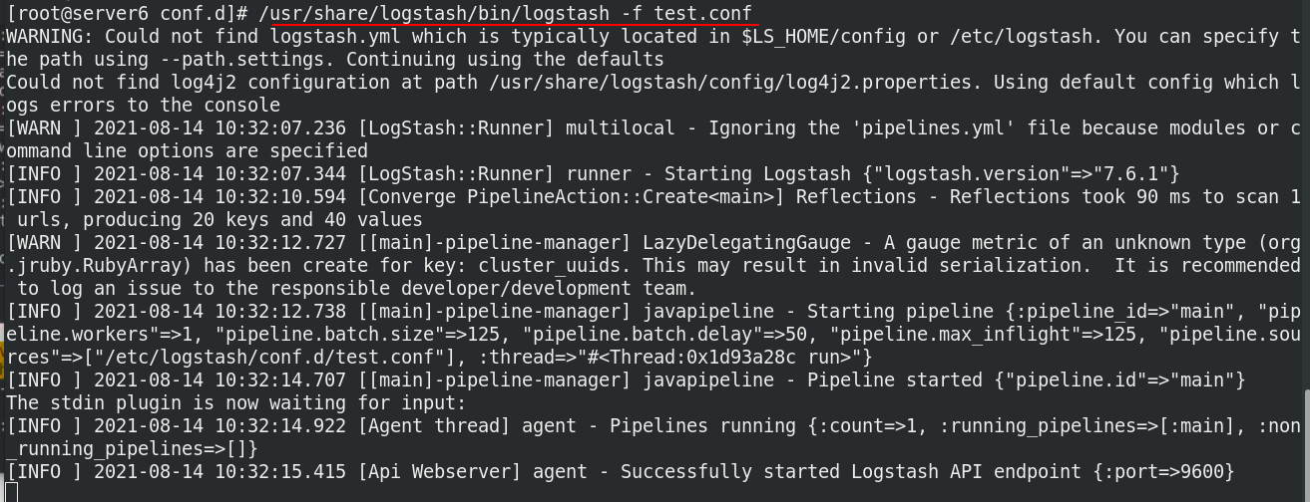Click the timestamp '2021-08-14 10:32:15.415'

click(220, 470)
